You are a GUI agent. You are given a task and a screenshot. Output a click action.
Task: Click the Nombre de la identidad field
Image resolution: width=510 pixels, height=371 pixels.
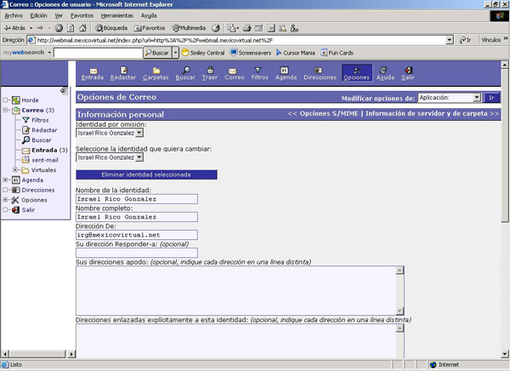[137, 199]
